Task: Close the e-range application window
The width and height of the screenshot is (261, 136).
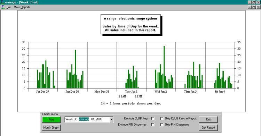Action: click(258, 2)
